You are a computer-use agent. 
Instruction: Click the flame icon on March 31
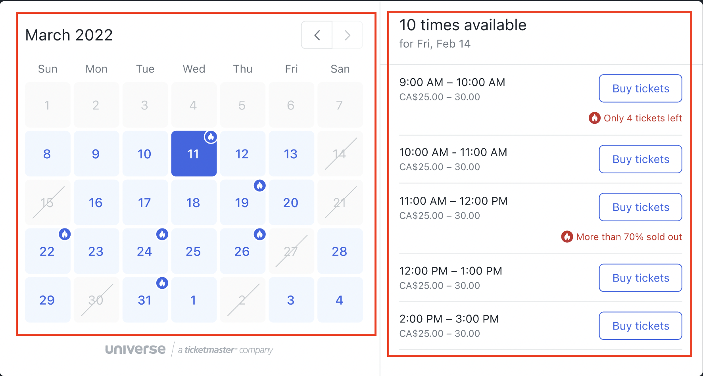pyautogui.click(x=162, y=283)
